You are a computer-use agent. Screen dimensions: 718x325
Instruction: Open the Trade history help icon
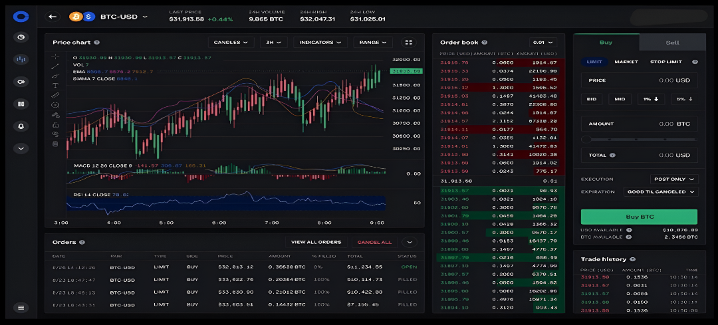click(632, 259)
